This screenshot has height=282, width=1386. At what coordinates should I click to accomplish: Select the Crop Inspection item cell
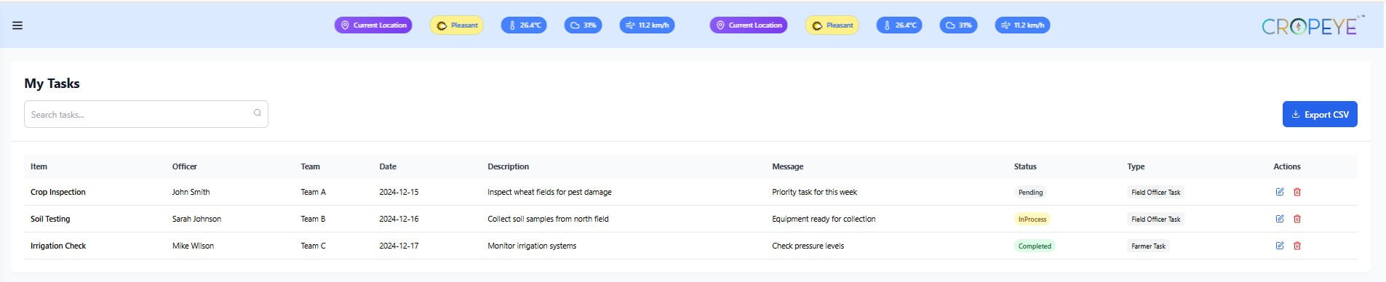pyautogui.click(x=58, y=192)
